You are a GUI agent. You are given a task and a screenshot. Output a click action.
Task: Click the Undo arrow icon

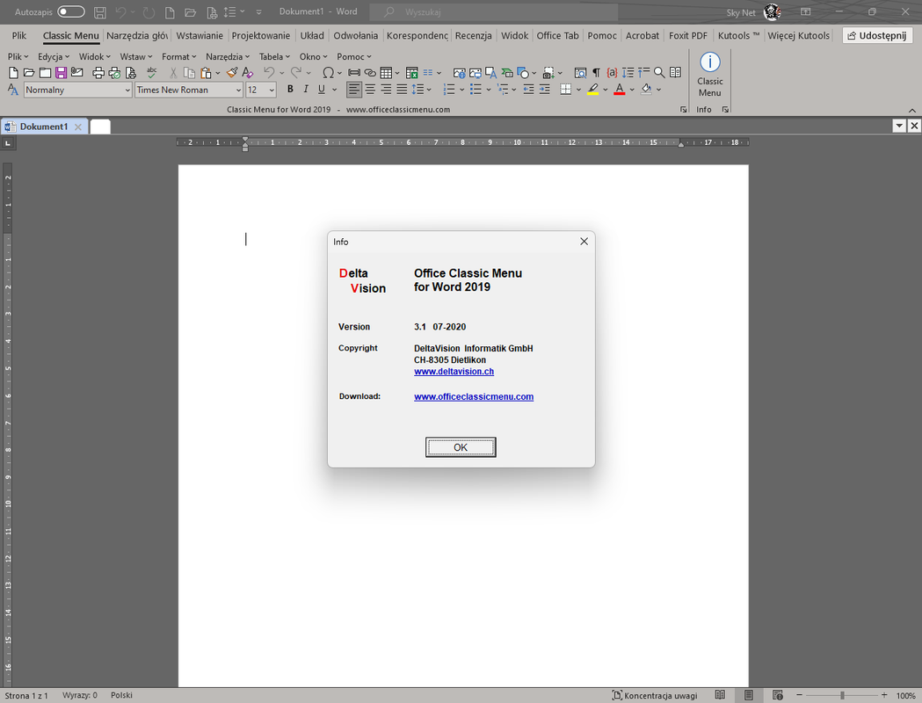coord(269,72)
